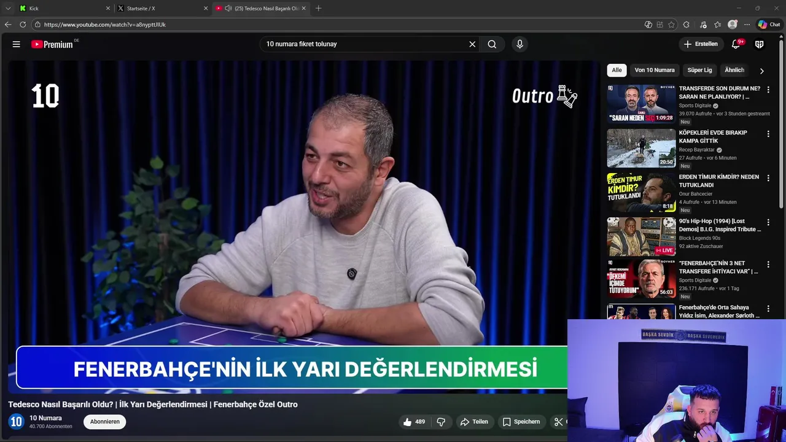The height and width of the screenshot is (442, 786).
Task: Close the Kick tab
Action: (x=108, y=9)
